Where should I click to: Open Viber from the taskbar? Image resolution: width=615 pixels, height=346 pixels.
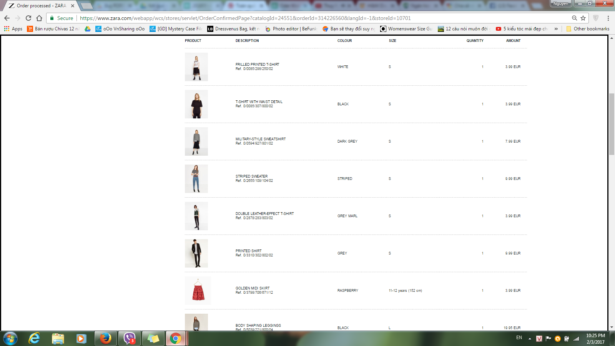[x=130, y=338]
